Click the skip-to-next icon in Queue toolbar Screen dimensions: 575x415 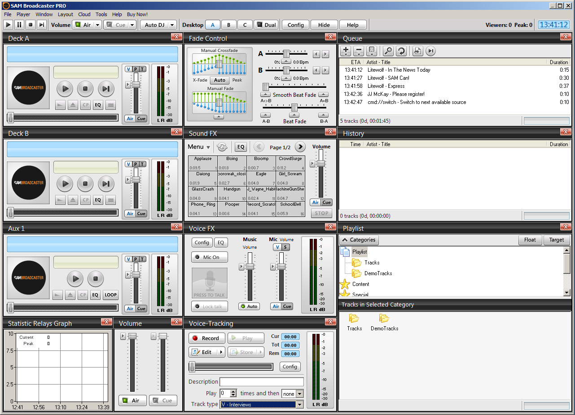[430, 51]
